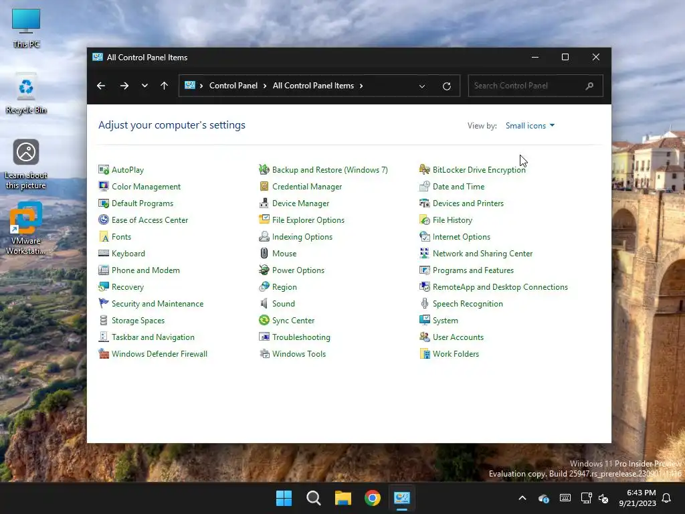The width and height of the screenshot is (685, 514).
Task: Refresh the Control Panel view
Action: click(x=446, y=86)
